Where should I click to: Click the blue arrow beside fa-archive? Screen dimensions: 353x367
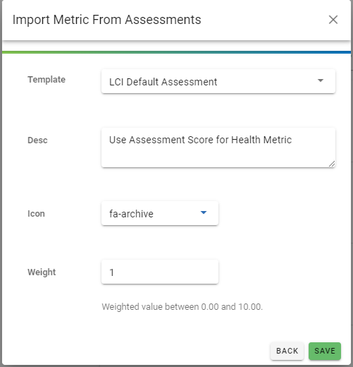click(204, 212)
